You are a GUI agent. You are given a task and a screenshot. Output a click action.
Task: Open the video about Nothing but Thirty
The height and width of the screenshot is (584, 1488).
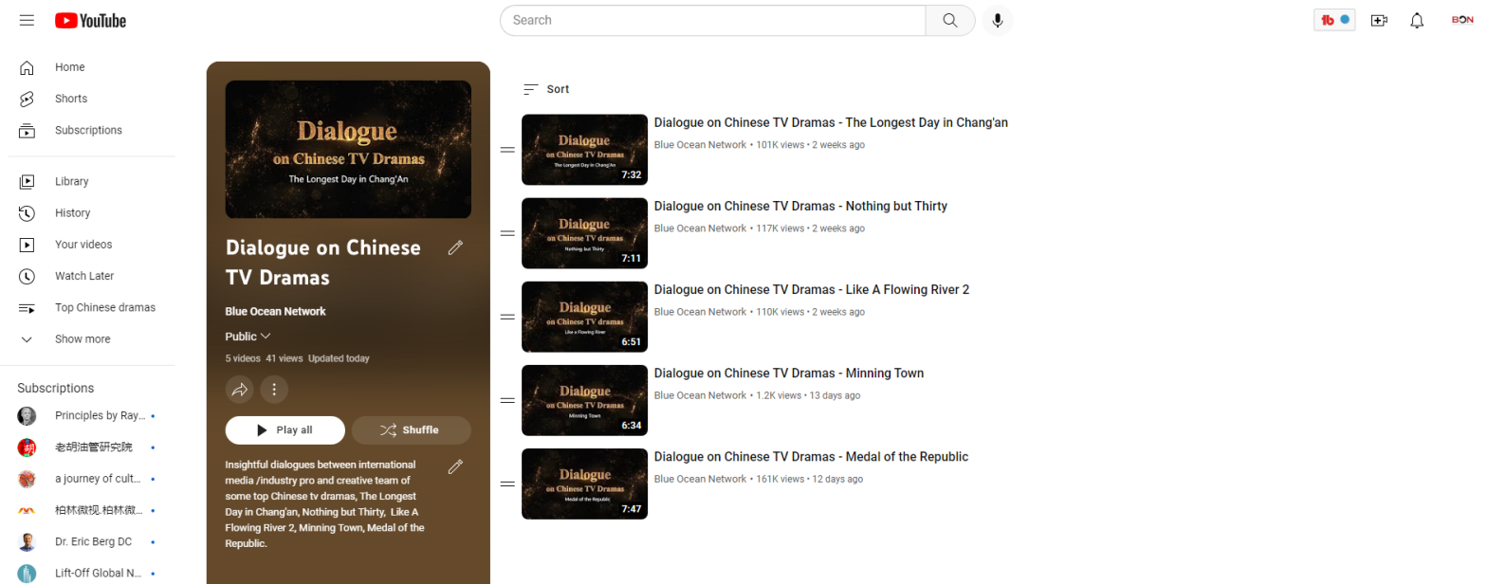(x=800, y=206)
